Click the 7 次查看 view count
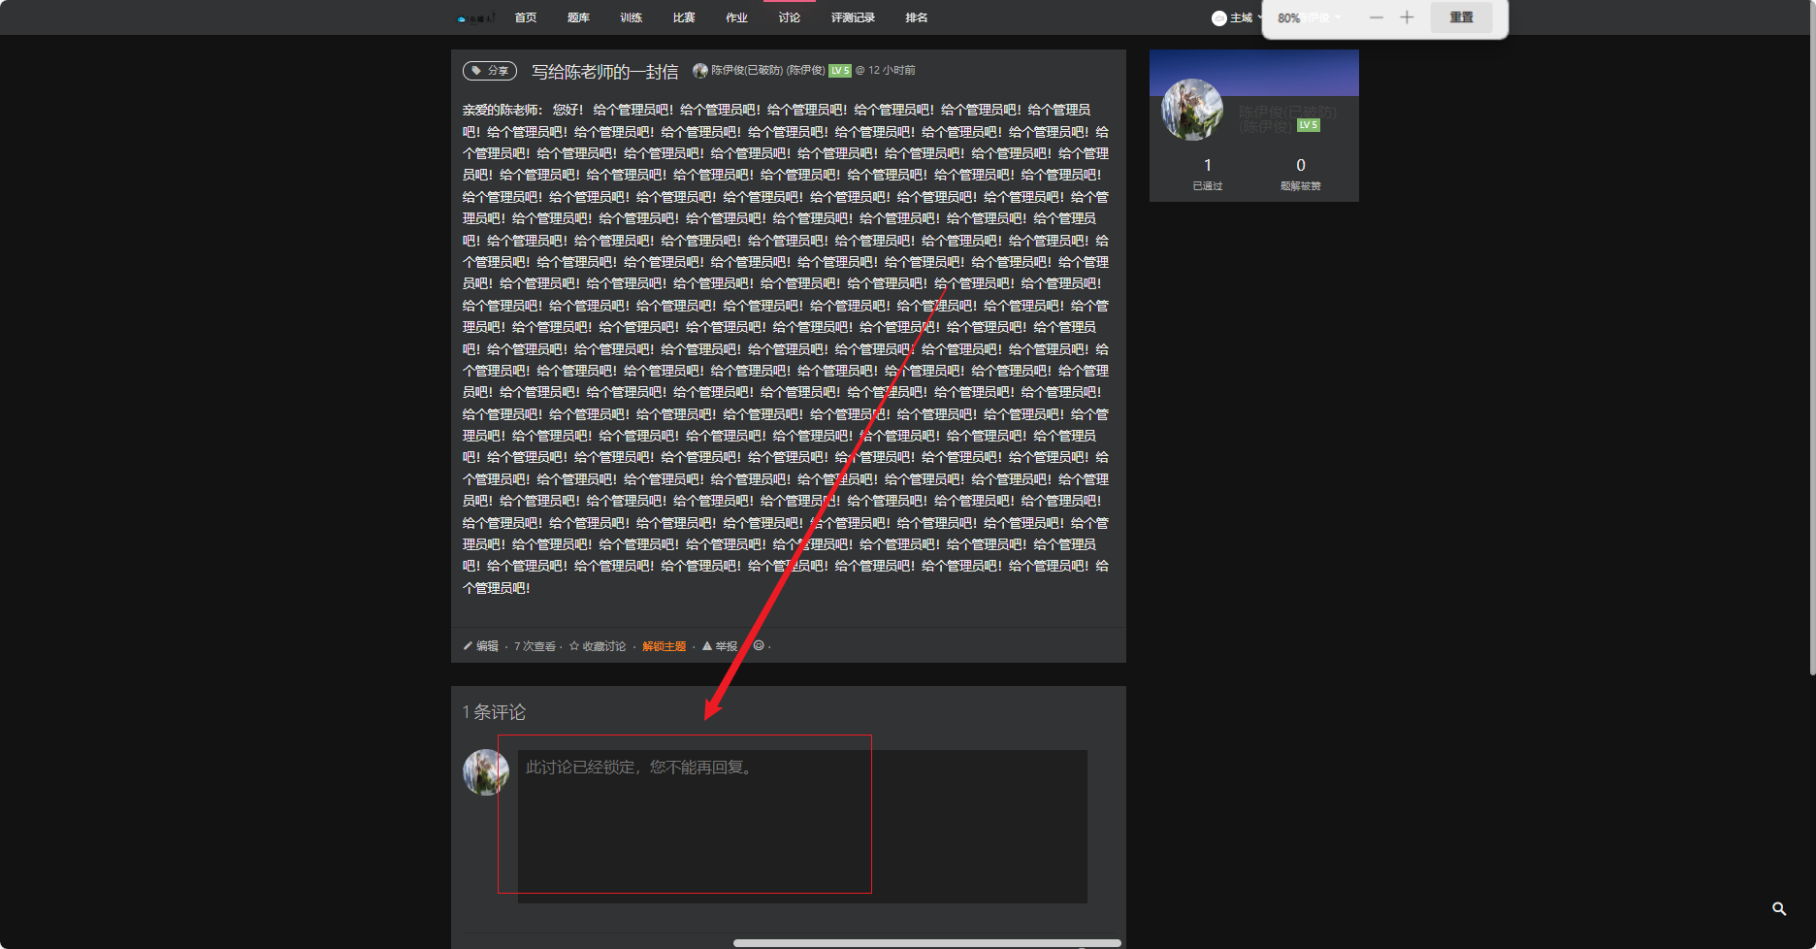 (x=535, y=646)
